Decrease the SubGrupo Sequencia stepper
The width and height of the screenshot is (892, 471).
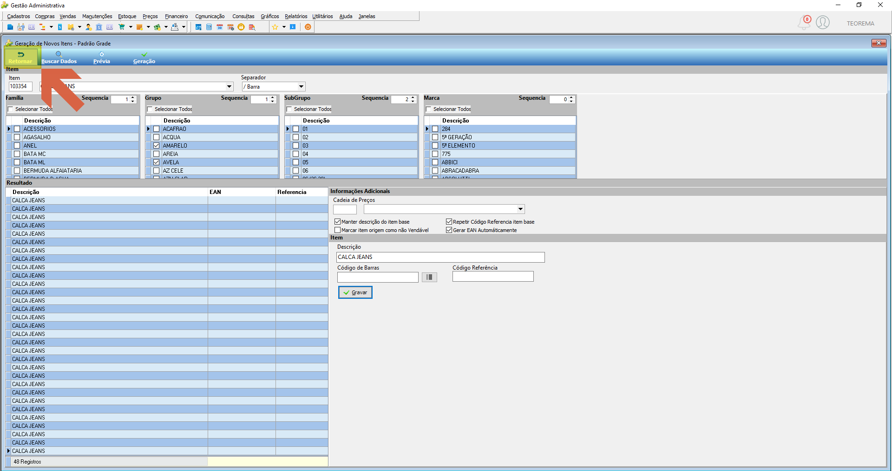click(413, 101)
